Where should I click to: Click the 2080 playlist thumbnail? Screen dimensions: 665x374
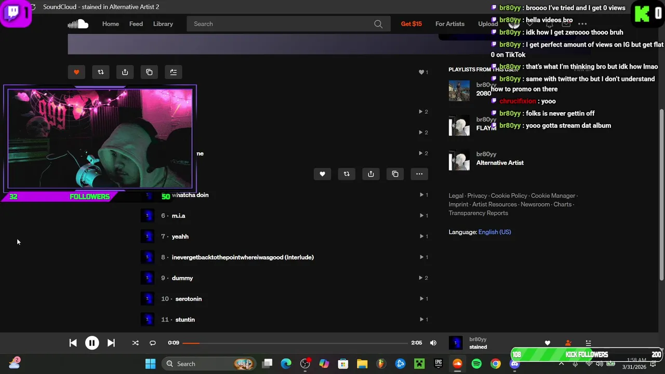459,91
